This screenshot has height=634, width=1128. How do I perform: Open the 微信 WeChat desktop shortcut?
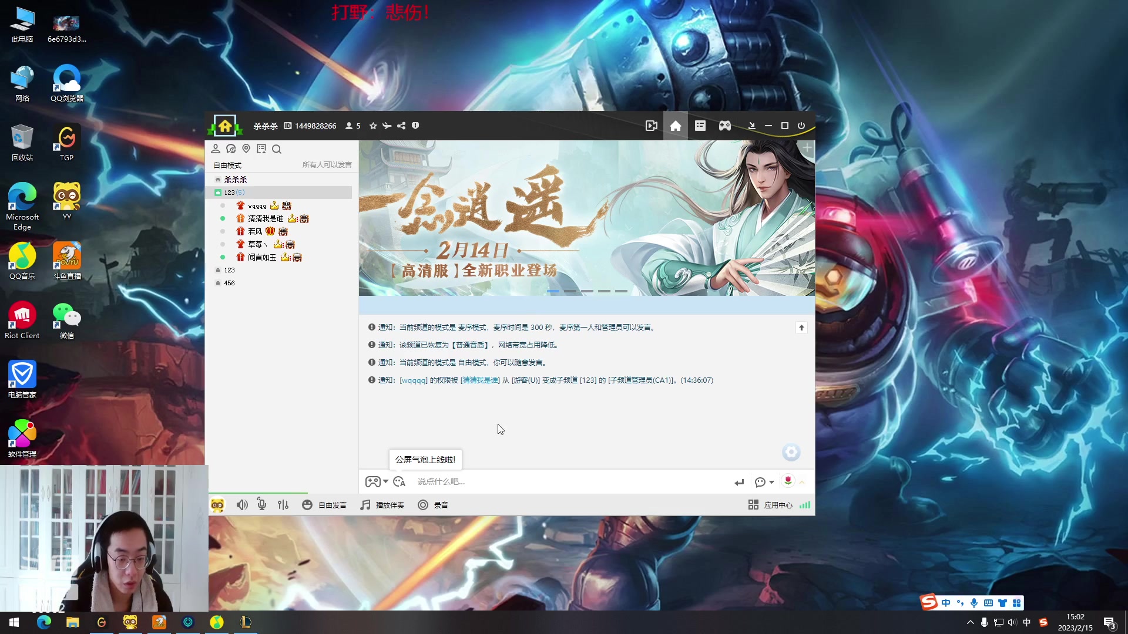point(67,320)
